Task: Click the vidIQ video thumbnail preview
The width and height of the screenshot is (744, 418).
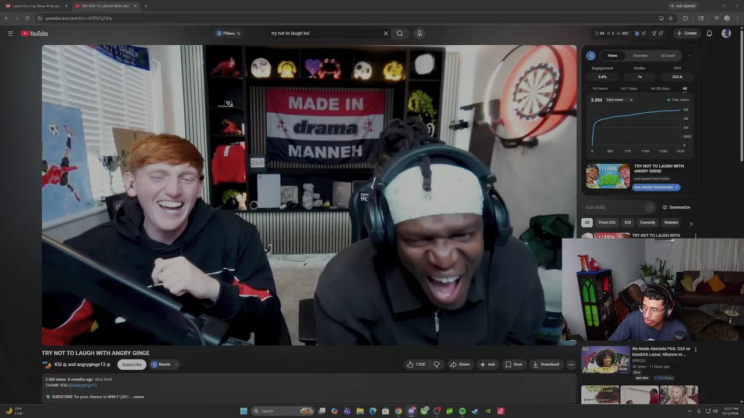Action: [x=607, y=176]
